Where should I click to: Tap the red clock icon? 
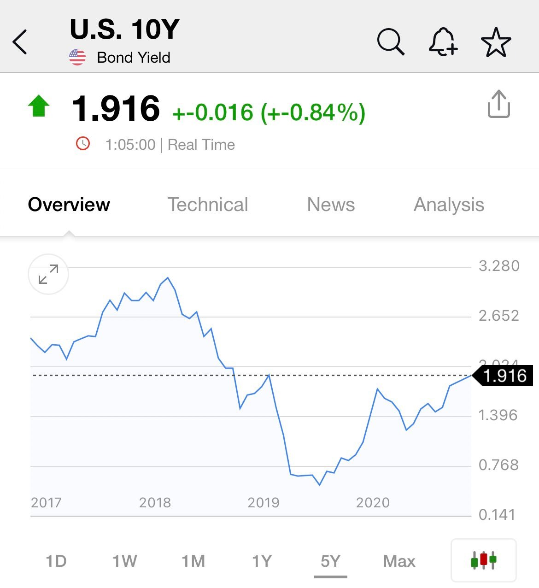82,143
